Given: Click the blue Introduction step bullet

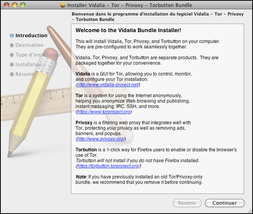Looking at the screenshot, I should [x=12, y=36].
